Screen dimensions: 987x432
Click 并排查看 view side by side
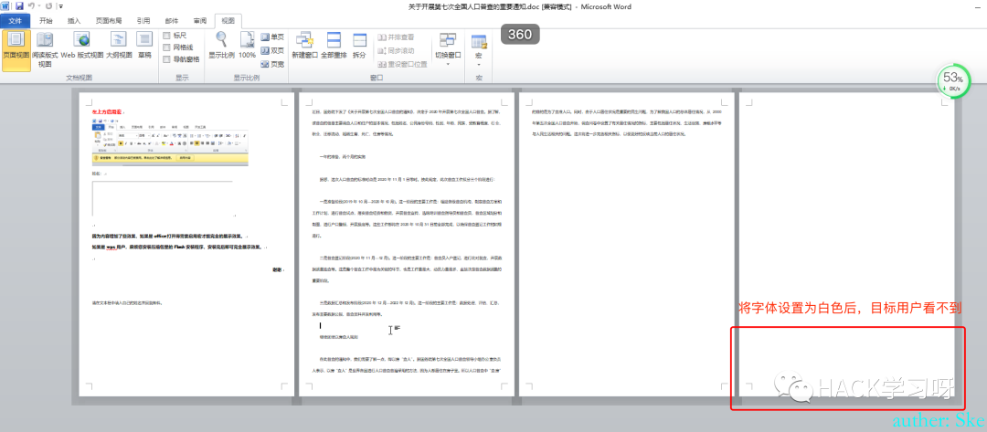coord(396,37)
